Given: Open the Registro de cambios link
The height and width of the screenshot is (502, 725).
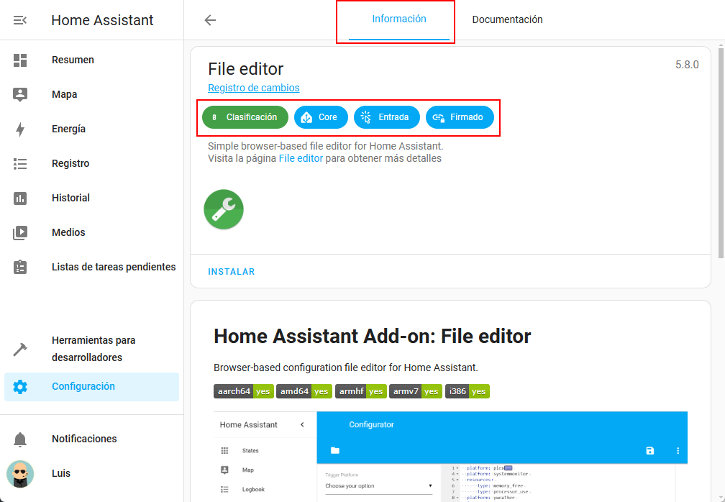Looking at the screenshot, I should pyautogui.click(x=253, y=88).
